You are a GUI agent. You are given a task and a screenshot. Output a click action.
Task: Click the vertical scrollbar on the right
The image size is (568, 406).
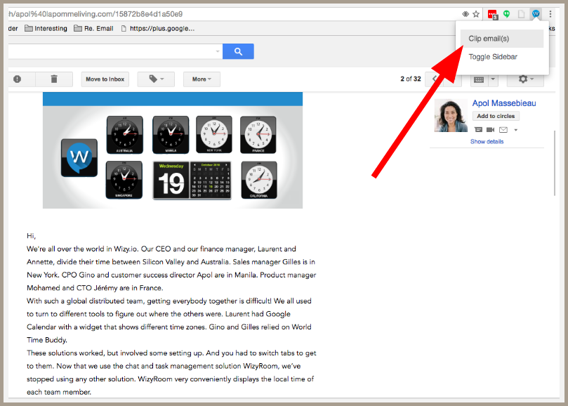click(555, 163)
